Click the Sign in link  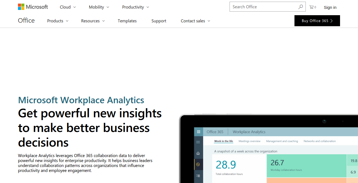tap(330, 7)
